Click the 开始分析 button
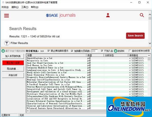 pos(13,75)
